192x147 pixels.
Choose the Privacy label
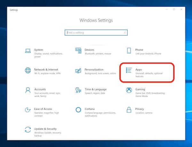pos(140,109)
